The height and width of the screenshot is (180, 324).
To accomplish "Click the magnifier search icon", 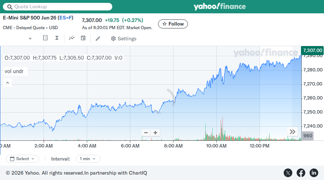I will tap(10, 7).
